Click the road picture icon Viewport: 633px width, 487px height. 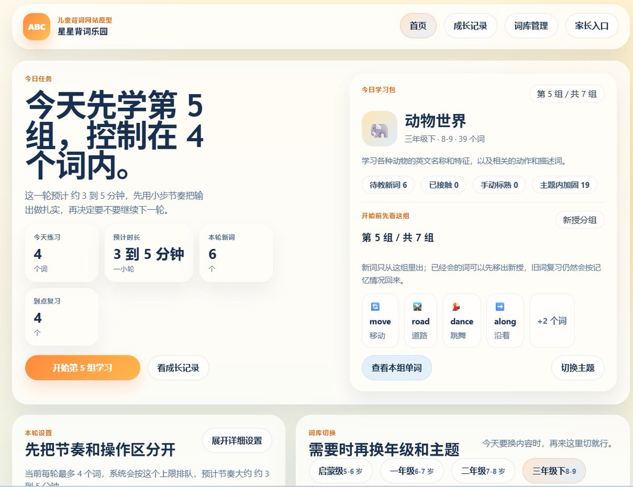coord(417,307)
